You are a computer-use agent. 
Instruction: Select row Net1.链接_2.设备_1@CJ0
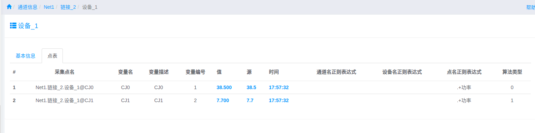click(270, 87)
